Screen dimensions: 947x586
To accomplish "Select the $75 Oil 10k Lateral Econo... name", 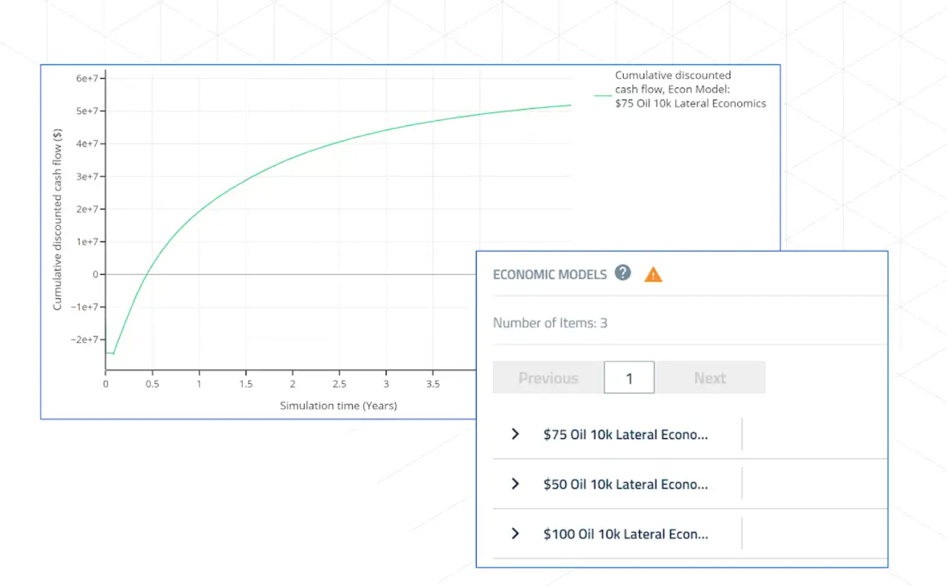I will tap(625, 434).
